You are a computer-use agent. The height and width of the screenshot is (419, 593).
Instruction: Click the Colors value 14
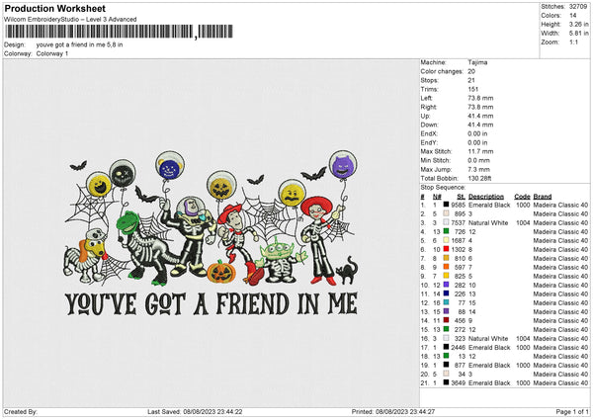[573, 16]
